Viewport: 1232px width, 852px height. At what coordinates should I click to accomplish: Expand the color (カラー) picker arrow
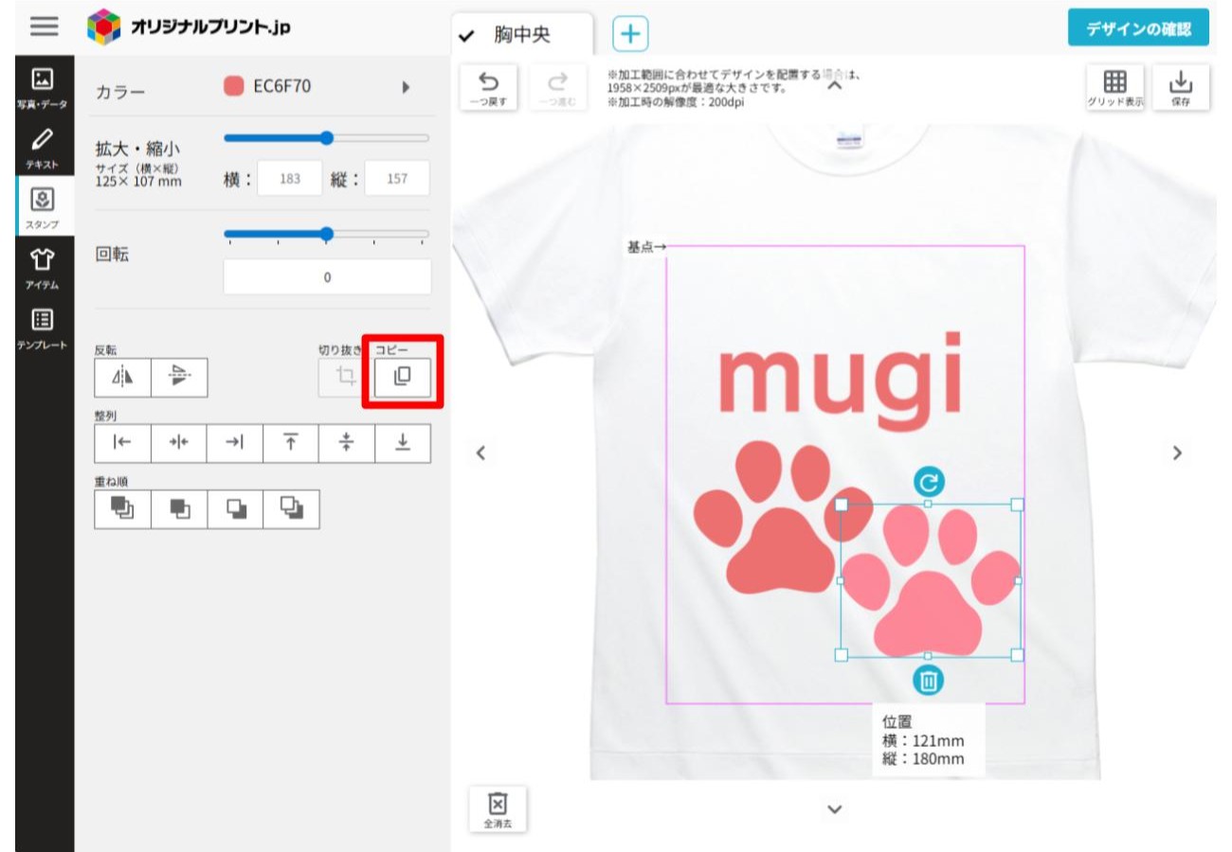(406, 87)
